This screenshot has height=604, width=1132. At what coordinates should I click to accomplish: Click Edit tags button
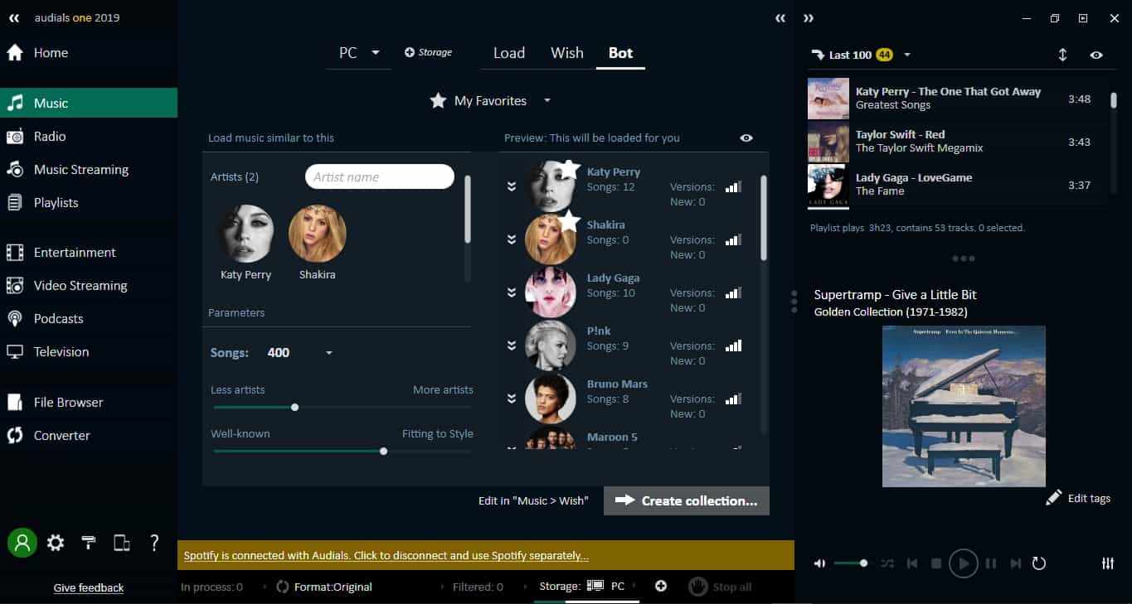[1077, 498]
